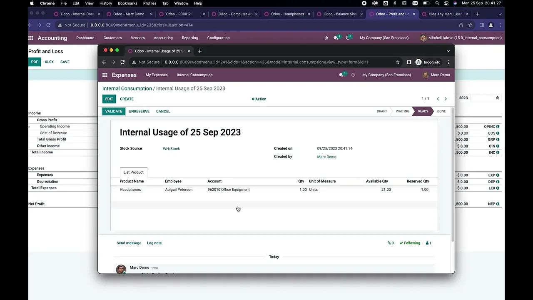
Task: Open Vendors menu in Accounting
Action: coord(138,38)
